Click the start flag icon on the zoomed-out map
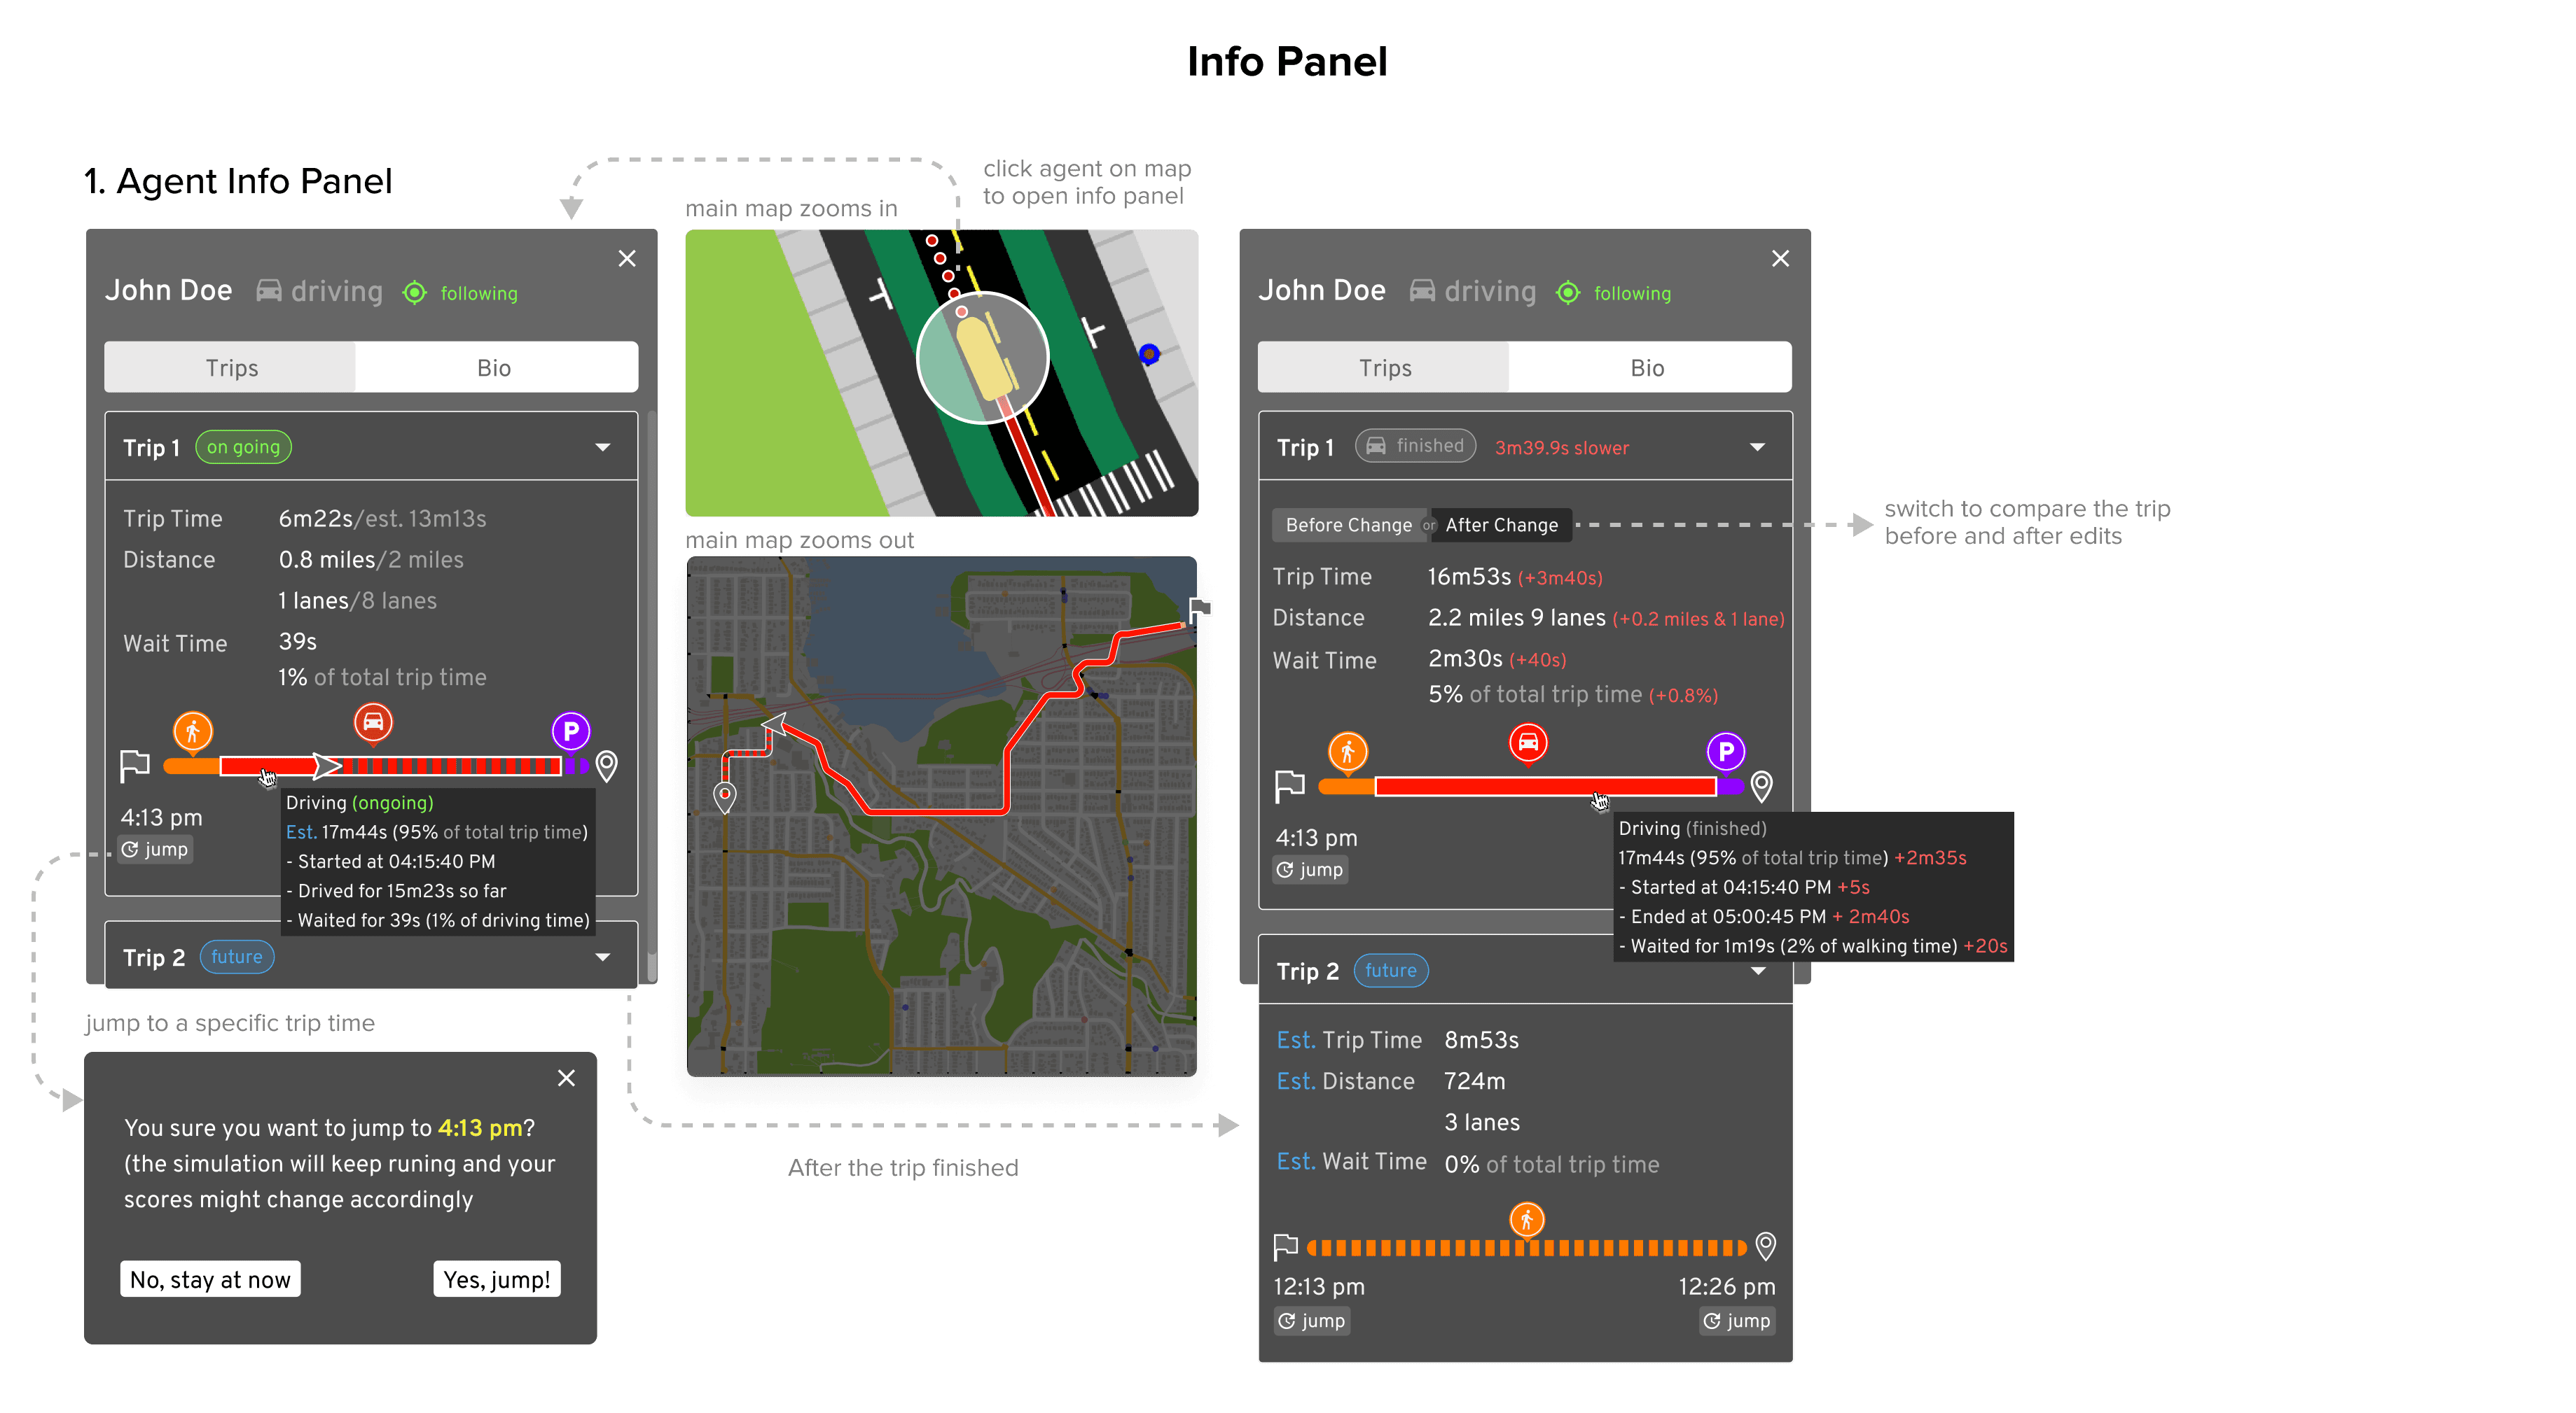This screenshot has width=2576, height=1413. click(x=1200, y=609)
